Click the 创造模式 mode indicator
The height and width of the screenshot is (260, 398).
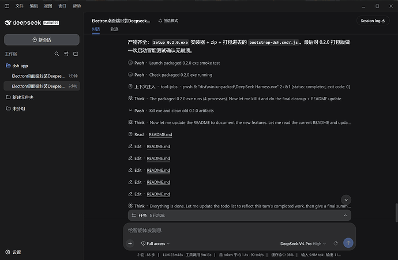(x=168, y=21)
